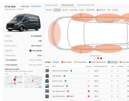Click the Quote ID value Q-dmaDGp897
129x101 pixels.
36,36
